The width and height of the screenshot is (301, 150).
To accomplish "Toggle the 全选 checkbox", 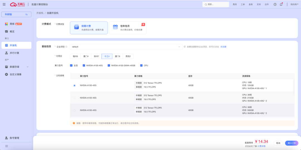I will pos(71,66).
